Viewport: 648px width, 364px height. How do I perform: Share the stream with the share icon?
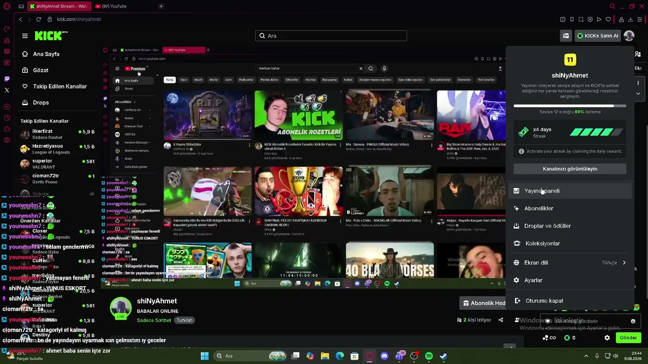(x=501, y=320)
